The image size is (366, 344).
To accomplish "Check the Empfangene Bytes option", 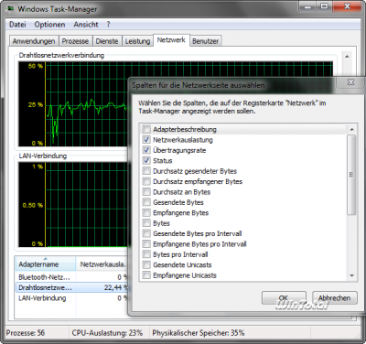I will click(x=146, y=212).
